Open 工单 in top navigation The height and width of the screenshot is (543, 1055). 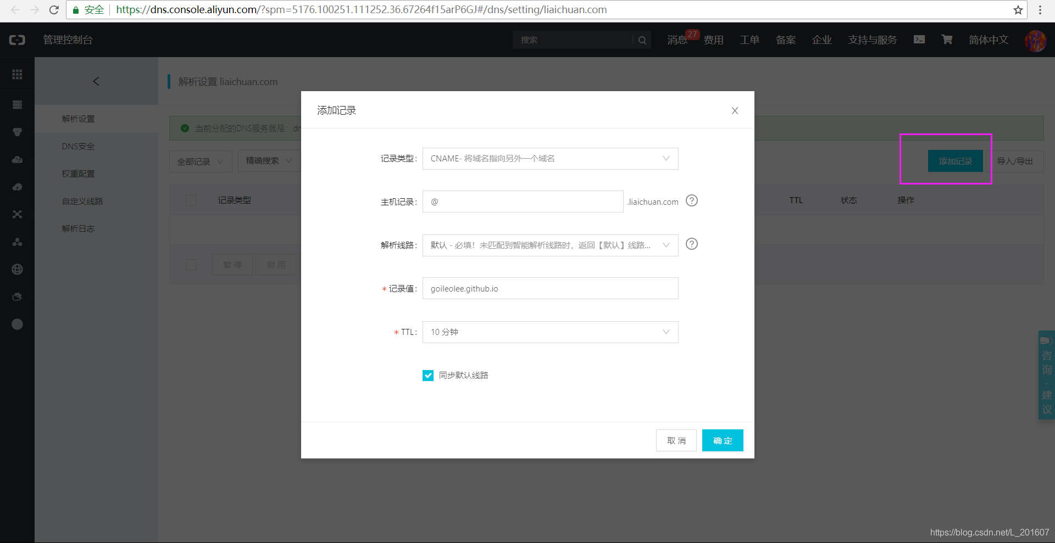tap(749, 40)
